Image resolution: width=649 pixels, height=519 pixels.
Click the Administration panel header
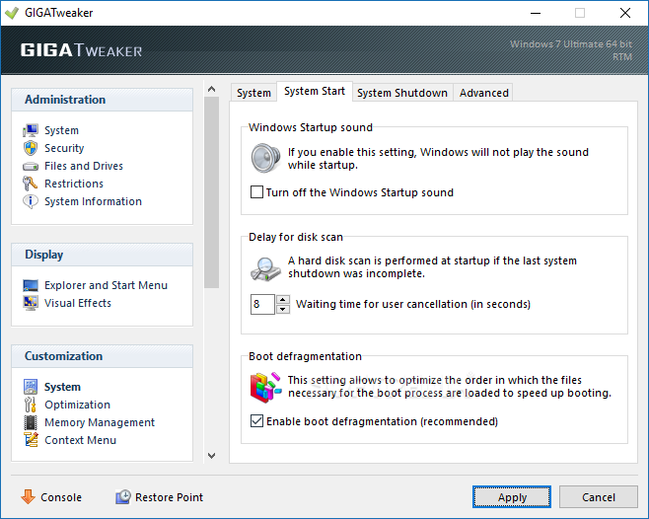click(102, 100)
